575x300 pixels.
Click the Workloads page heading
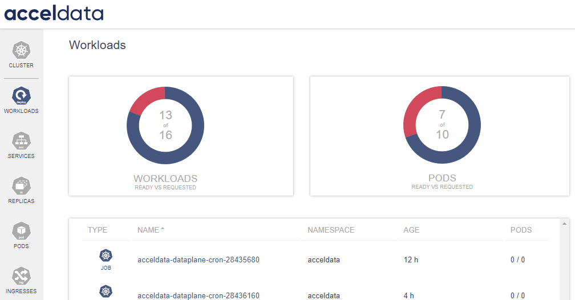pyautogui.click(x=97, y=44)
